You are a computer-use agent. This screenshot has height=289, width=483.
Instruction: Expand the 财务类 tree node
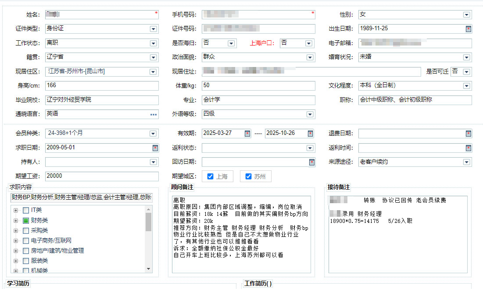tap(16, 220)
